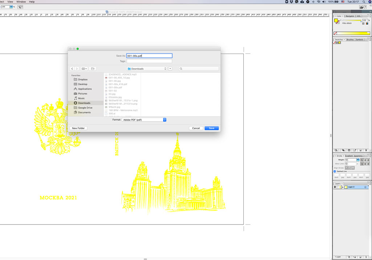The width and height of the screenshot is (372, 260).
Task: Click the RGB color mode icon
Action: coord(367,24)
